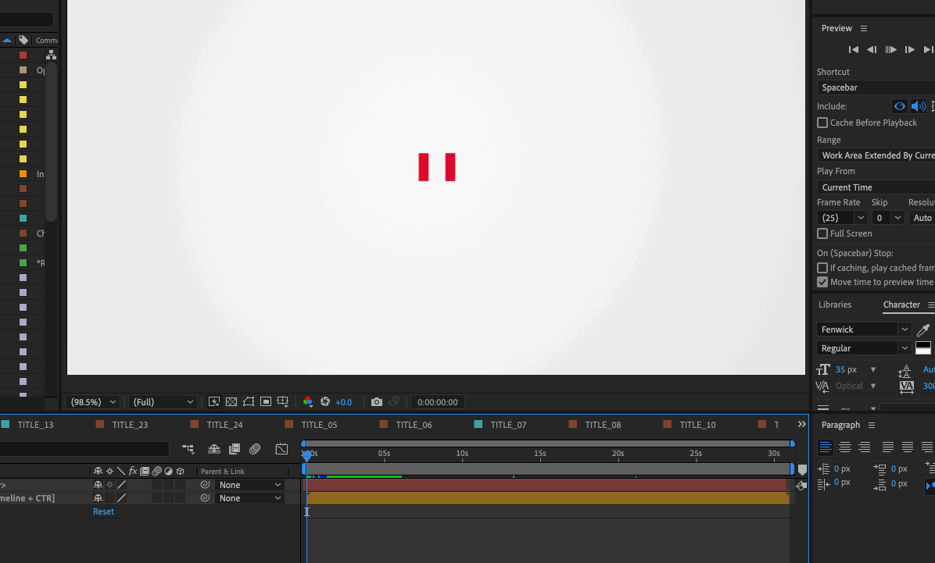Click the center text alignment icon
The image size is (935, 563).
(845, 447)
